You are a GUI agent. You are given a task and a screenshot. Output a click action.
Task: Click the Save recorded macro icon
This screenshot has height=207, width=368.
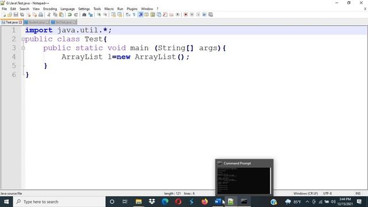click(x=210, y=14)
